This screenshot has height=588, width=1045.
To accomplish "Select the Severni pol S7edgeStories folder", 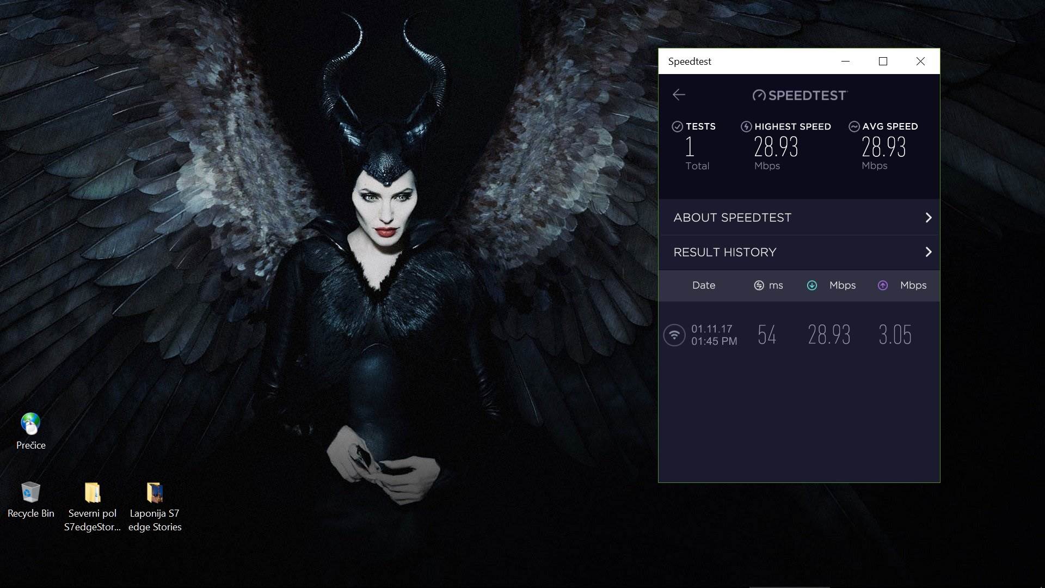I will coord(93,493).
